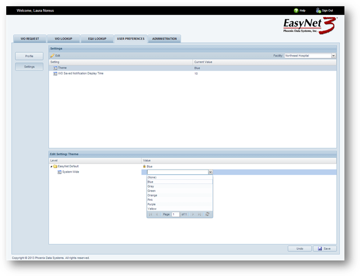Click the page number input field
Image resolution: width=360 pixels, height=276 pixels.
tap(176, 214)
